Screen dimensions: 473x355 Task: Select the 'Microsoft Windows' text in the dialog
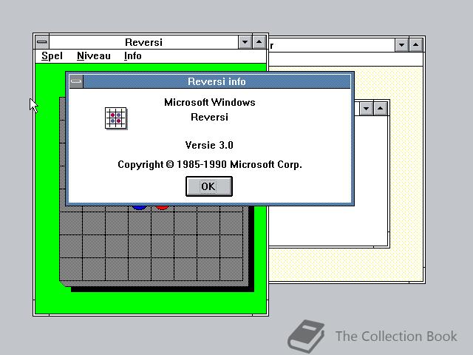[x=210, y=102]
